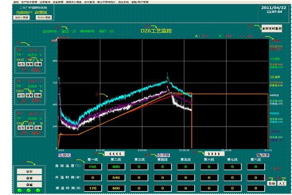Toggle 运行 run in first zone panel
Image resolution: width=292 pixels, height=195 pixels.
(21, 64)
